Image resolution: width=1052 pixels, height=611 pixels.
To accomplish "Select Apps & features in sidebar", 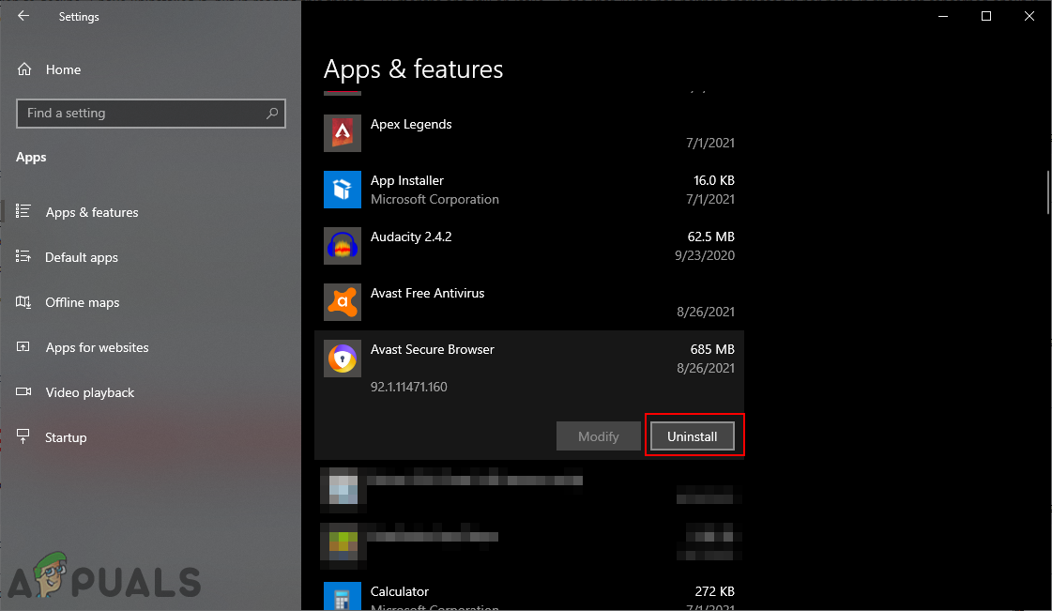I will point(92,212).
